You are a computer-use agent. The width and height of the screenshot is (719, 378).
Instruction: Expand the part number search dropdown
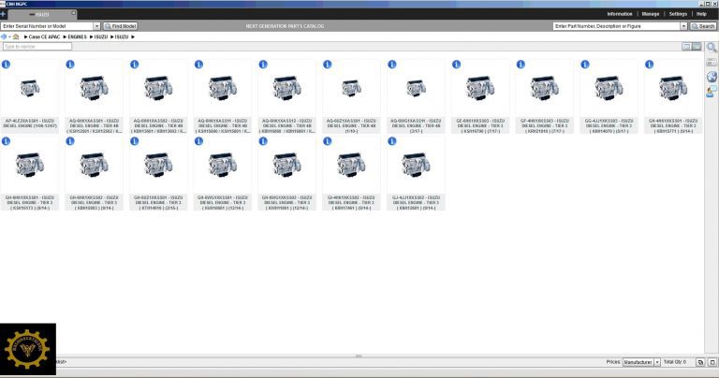click(683, 26)
